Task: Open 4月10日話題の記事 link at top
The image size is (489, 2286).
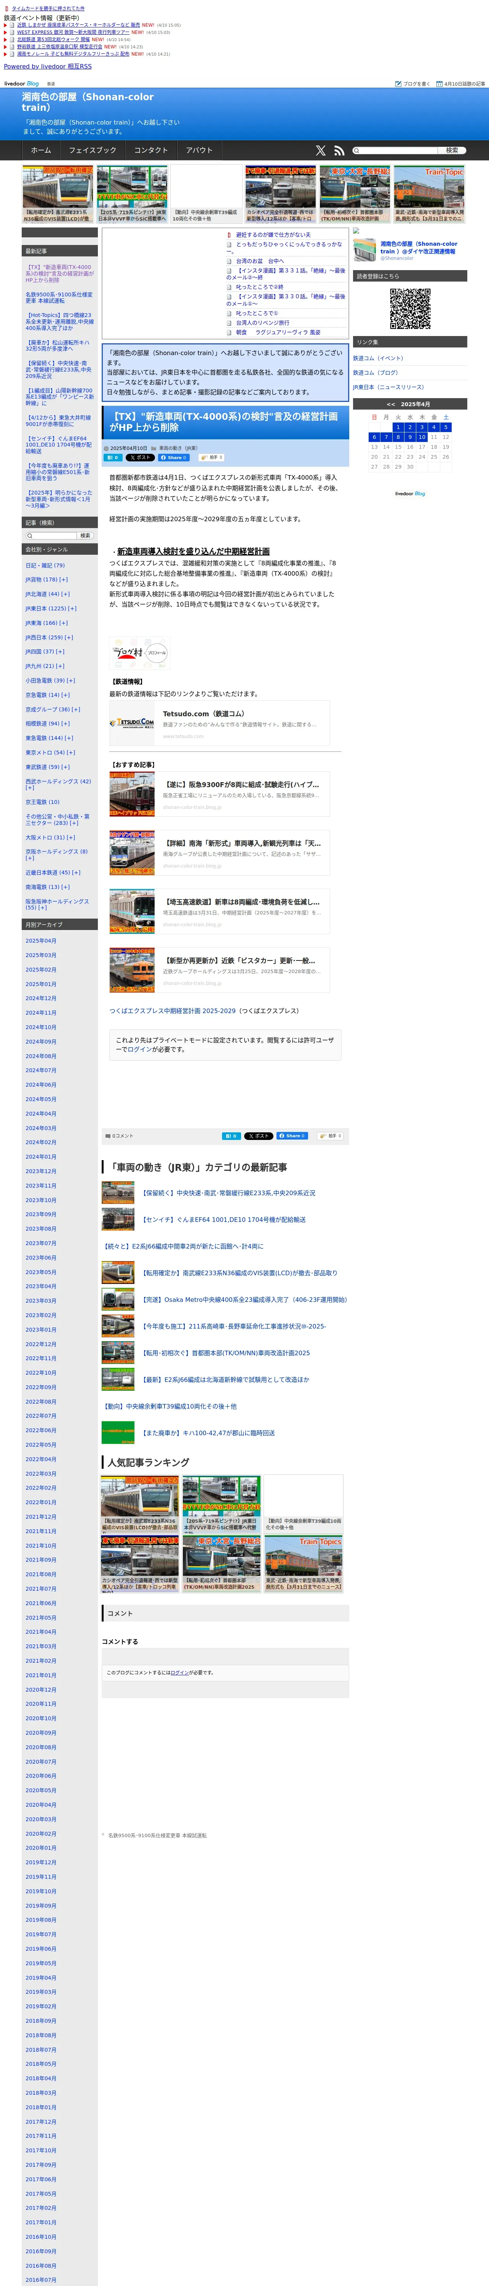Action: 460,83
